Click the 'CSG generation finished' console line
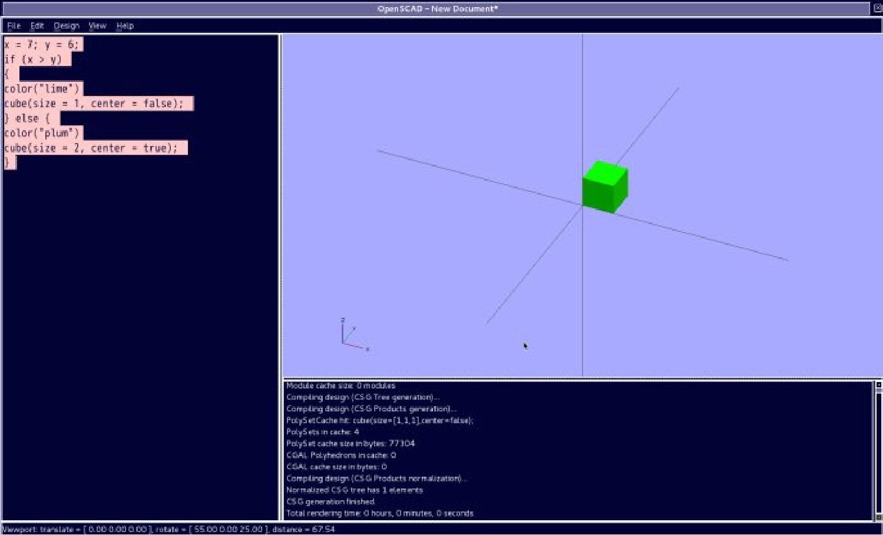This screenshot has width=883, height=535. pyautogui.click(x=330, y=501)
